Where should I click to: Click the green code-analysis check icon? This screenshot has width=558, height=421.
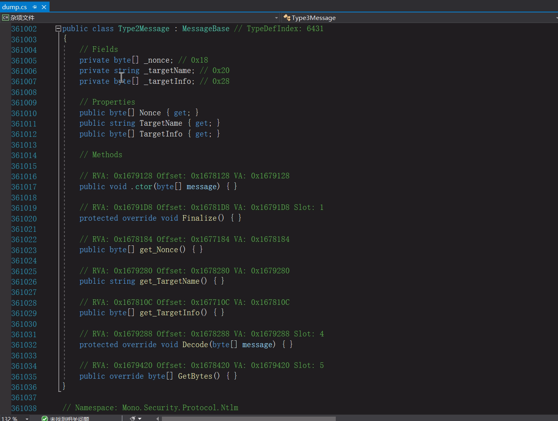(44, 418)
